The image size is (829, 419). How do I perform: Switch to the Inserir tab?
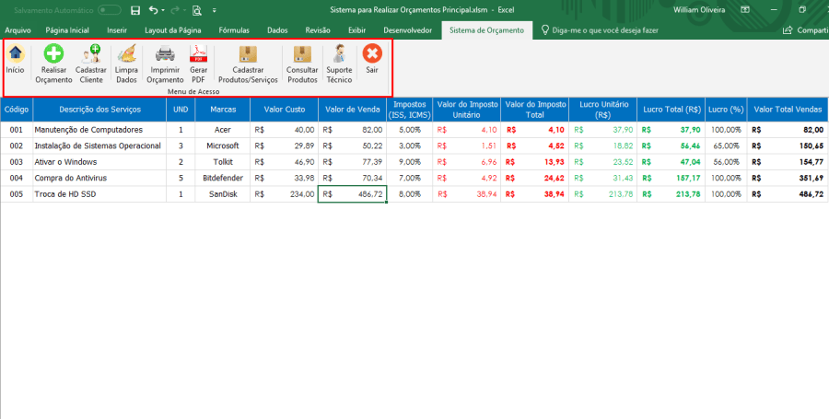click(117, 30)
